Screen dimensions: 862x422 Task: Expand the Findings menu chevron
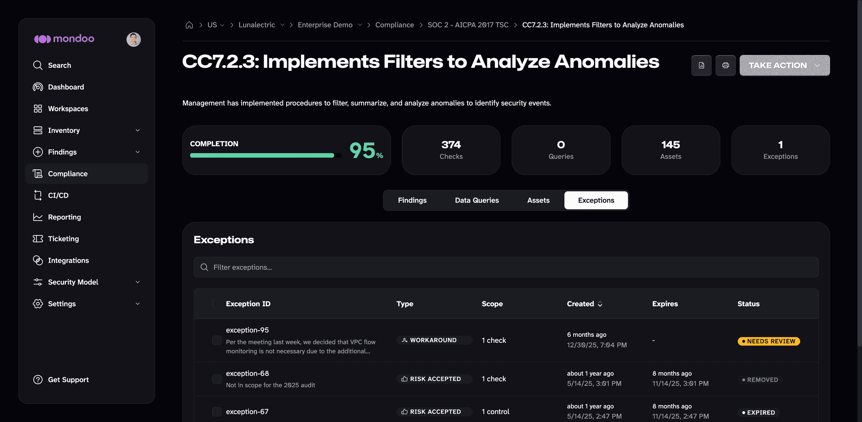coord(138,152)
